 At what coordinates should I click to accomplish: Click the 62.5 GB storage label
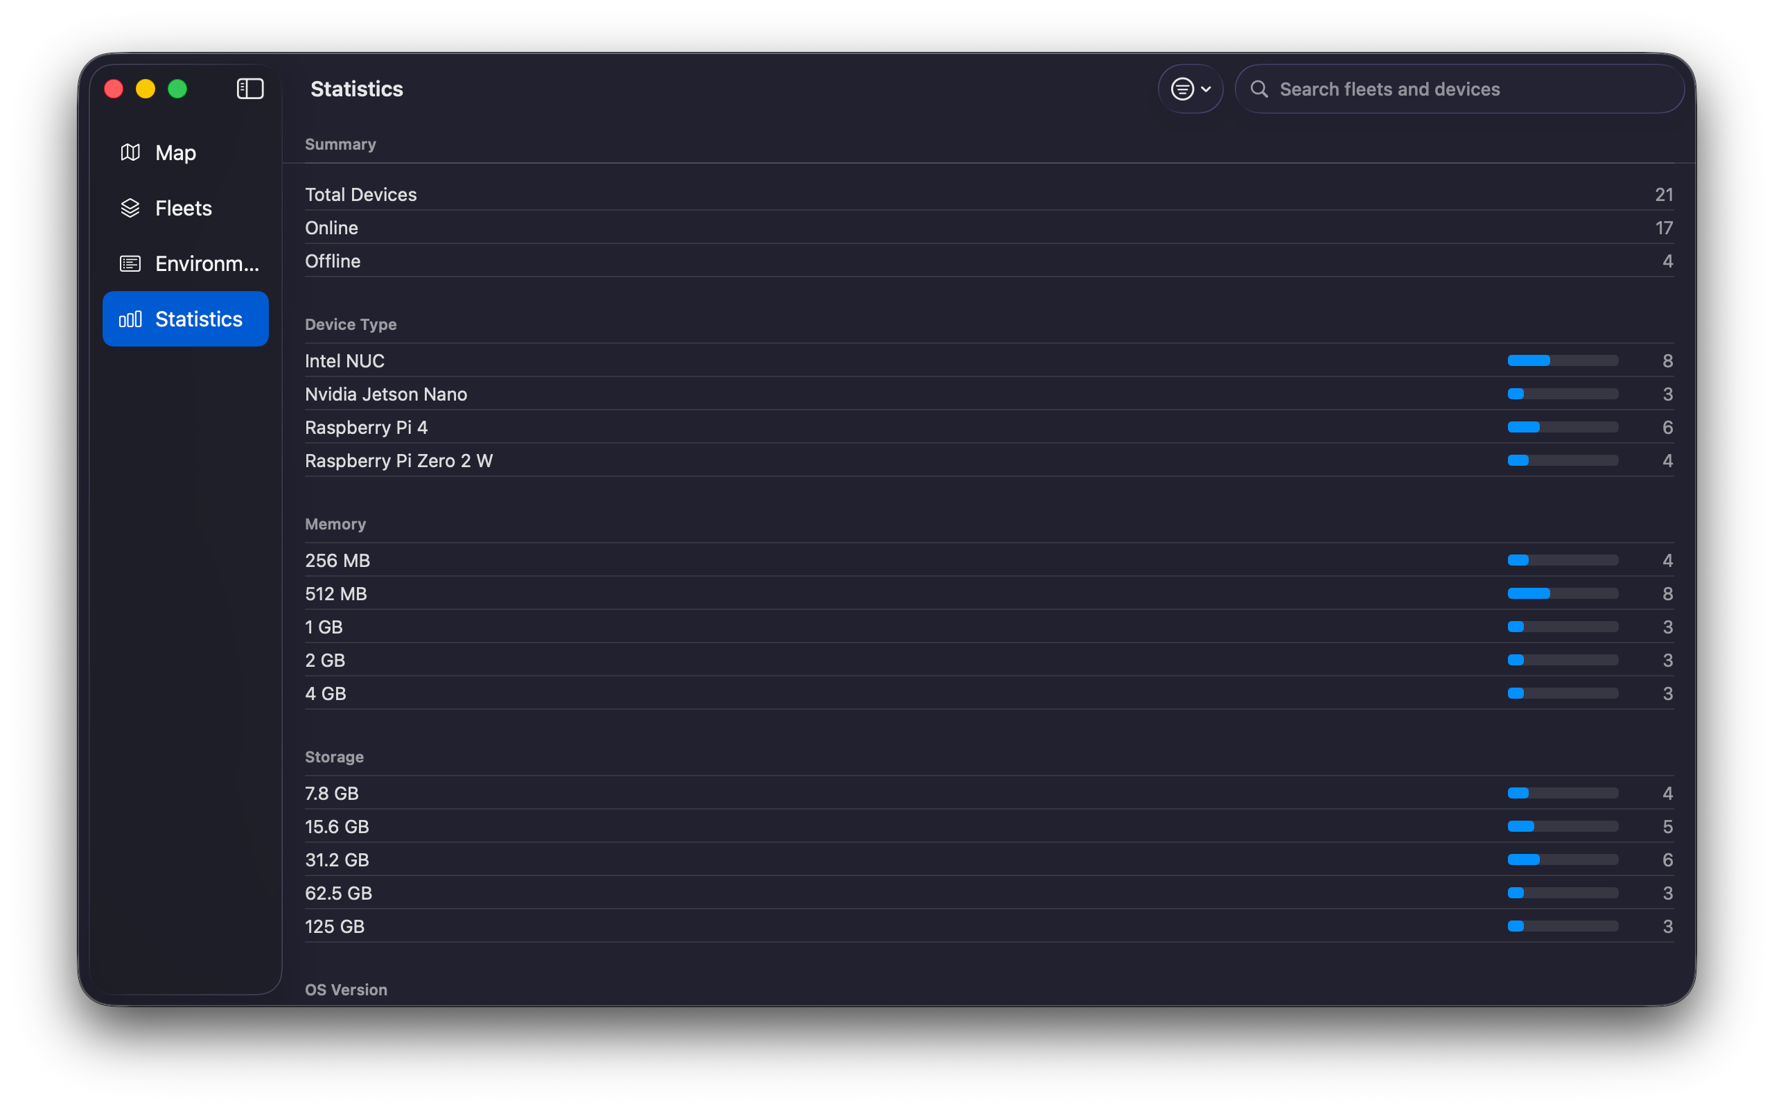click(338, 893)
